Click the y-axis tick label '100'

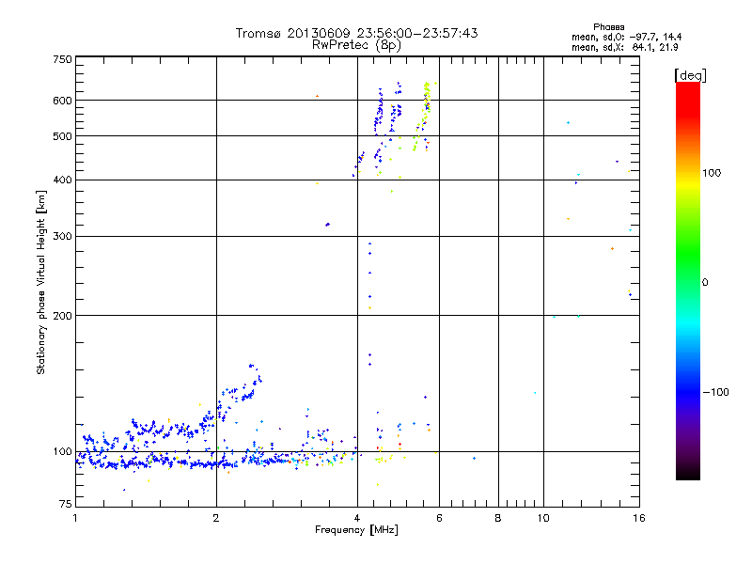[62, 451]
